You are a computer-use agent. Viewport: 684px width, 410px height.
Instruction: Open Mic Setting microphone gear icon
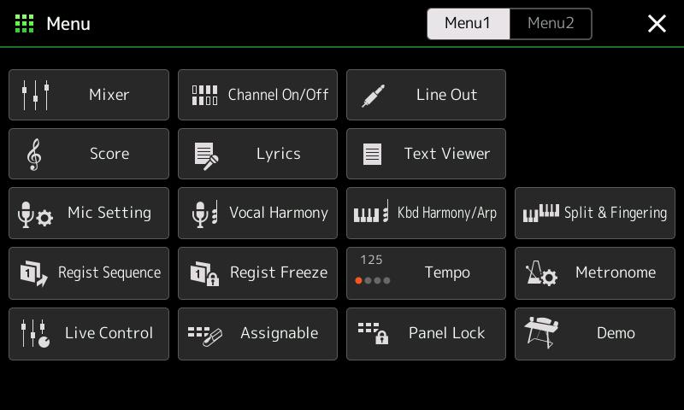(35, 214)
